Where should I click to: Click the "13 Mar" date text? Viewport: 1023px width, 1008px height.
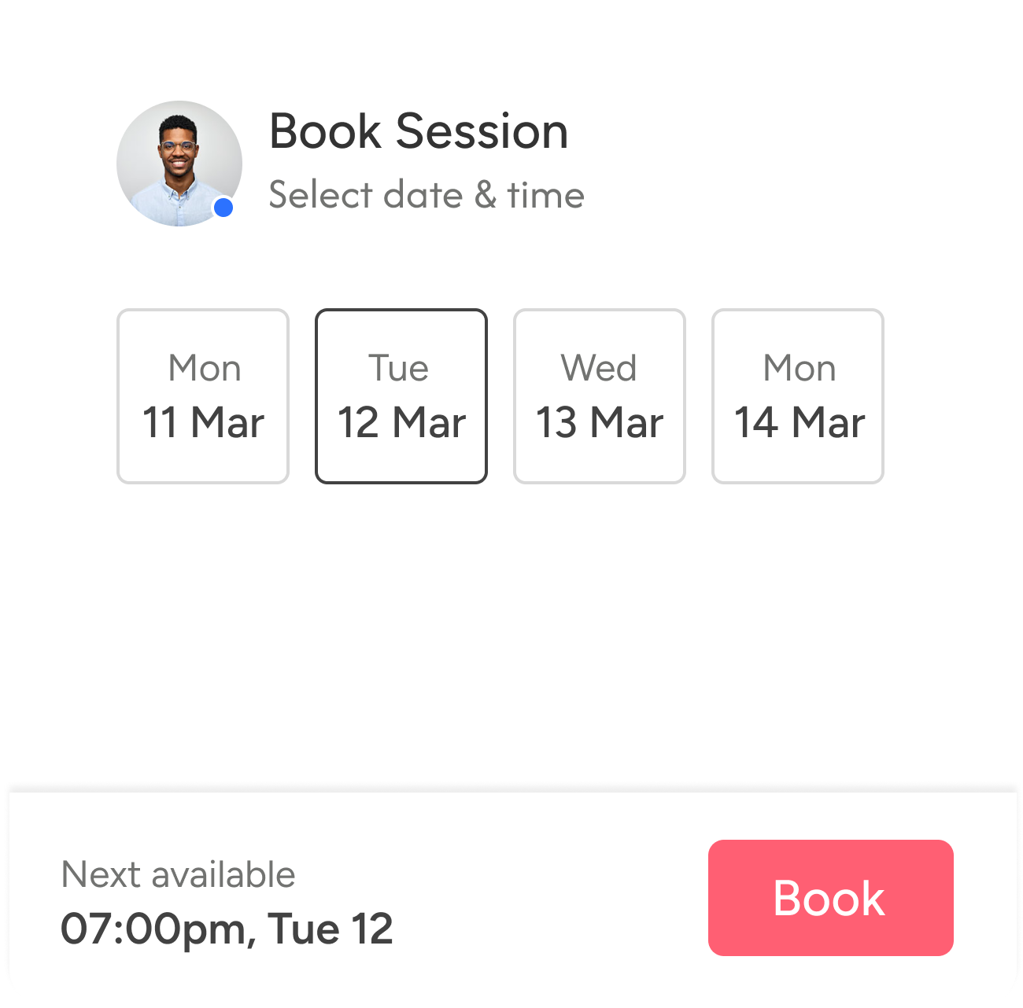[x=600, y=422]
